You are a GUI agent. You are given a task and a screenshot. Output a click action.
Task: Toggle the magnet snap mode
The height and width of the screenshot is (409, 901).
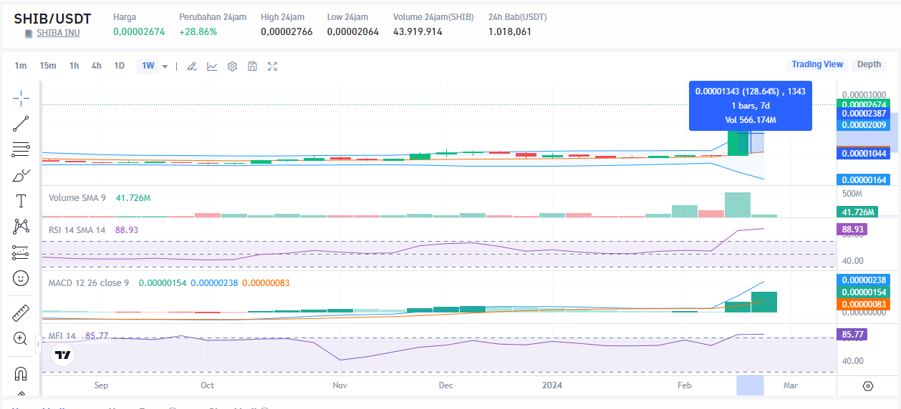(21, 374)
